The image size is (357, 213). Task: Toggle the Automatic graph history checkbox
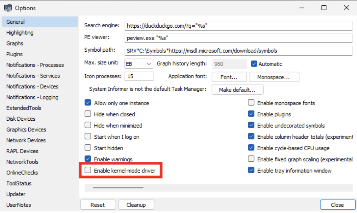pyautogui.click(x=254, y=64)
